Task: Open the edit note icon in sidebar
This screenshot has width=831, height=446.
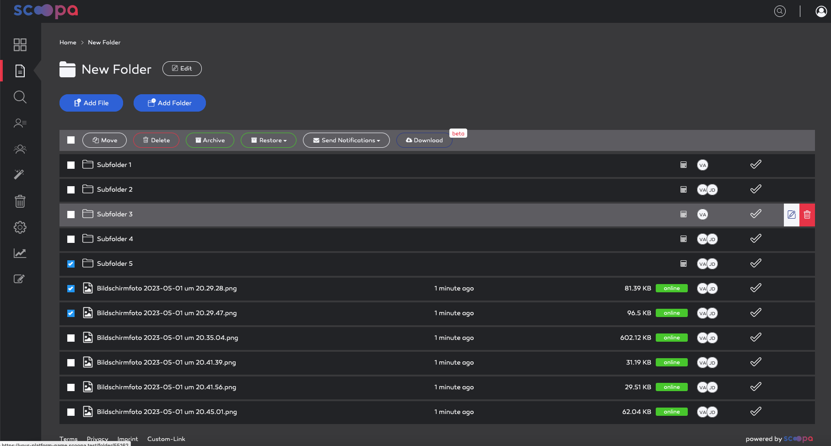Action: [x=19, y=279]
